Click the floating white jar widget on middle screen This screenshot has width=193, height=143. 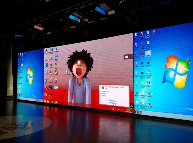[x=127, y=57]
